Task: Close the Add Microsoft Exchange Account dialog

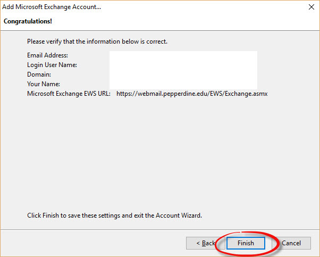Action: point(310,7)
